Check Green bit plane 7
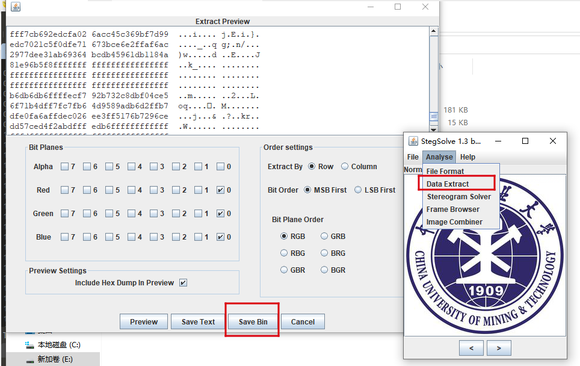The height and width of the screenshot is (366, 580). [x=65, y=214]
